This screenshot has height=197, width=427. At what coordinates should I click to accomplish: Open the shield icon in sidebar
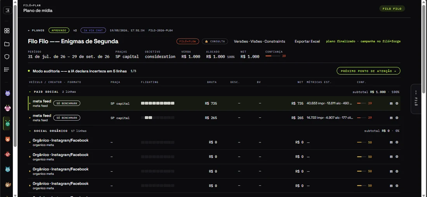(x=7, y=57)
